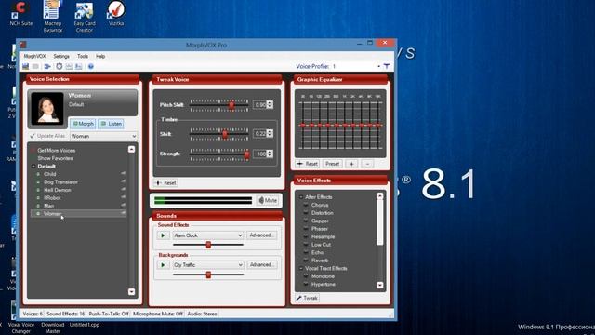
Task: Click the filter icon beside Voice Profile
Action: point(387,66)
